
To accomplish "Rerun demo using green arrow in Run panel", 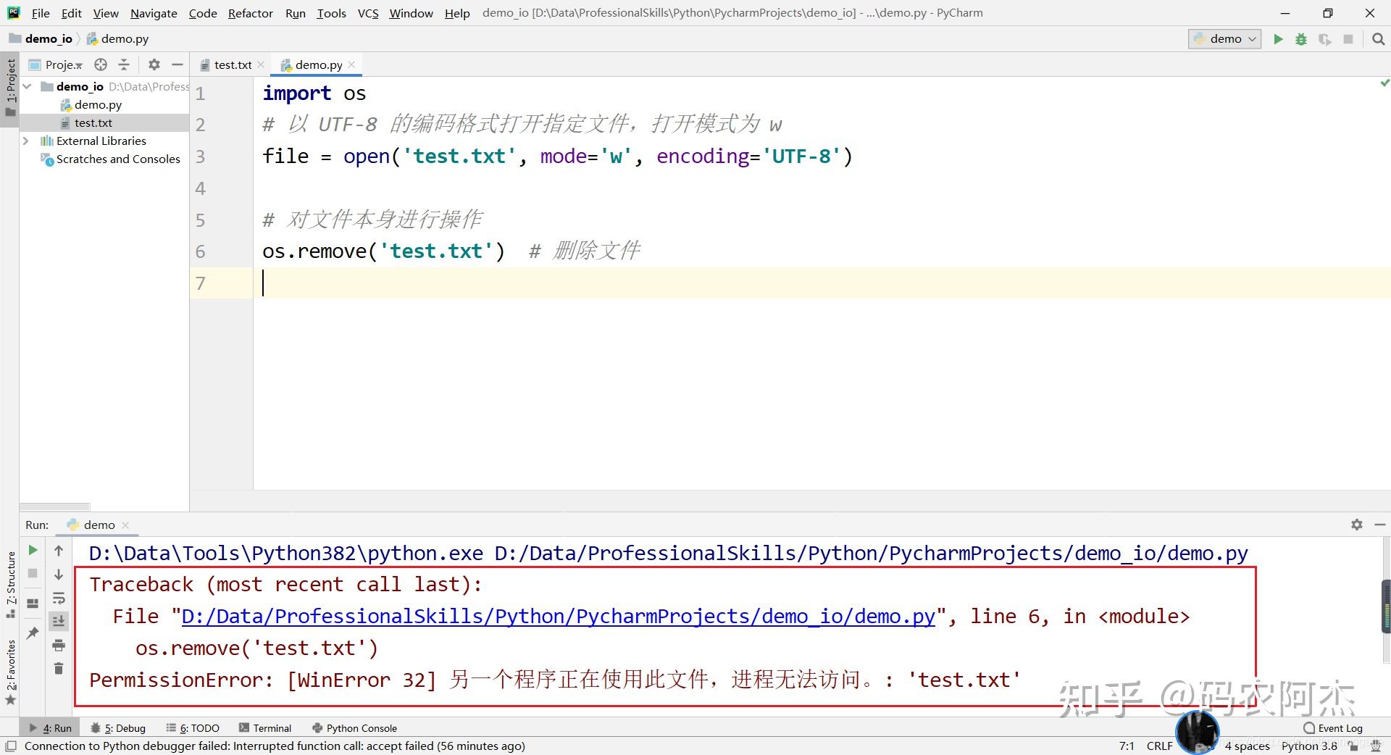I will click(33, 550).
